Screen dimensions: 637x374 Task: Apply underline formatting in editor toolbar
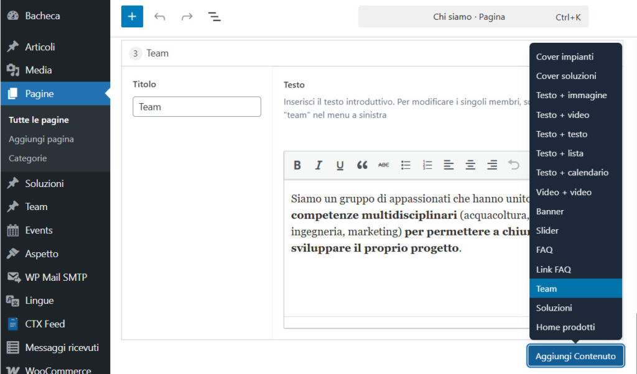340,165
